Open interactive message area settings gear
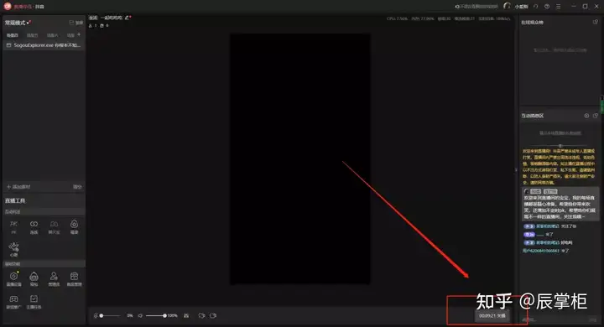The height and width of the screenshot is (327, 604). click(x=586, y=116)
